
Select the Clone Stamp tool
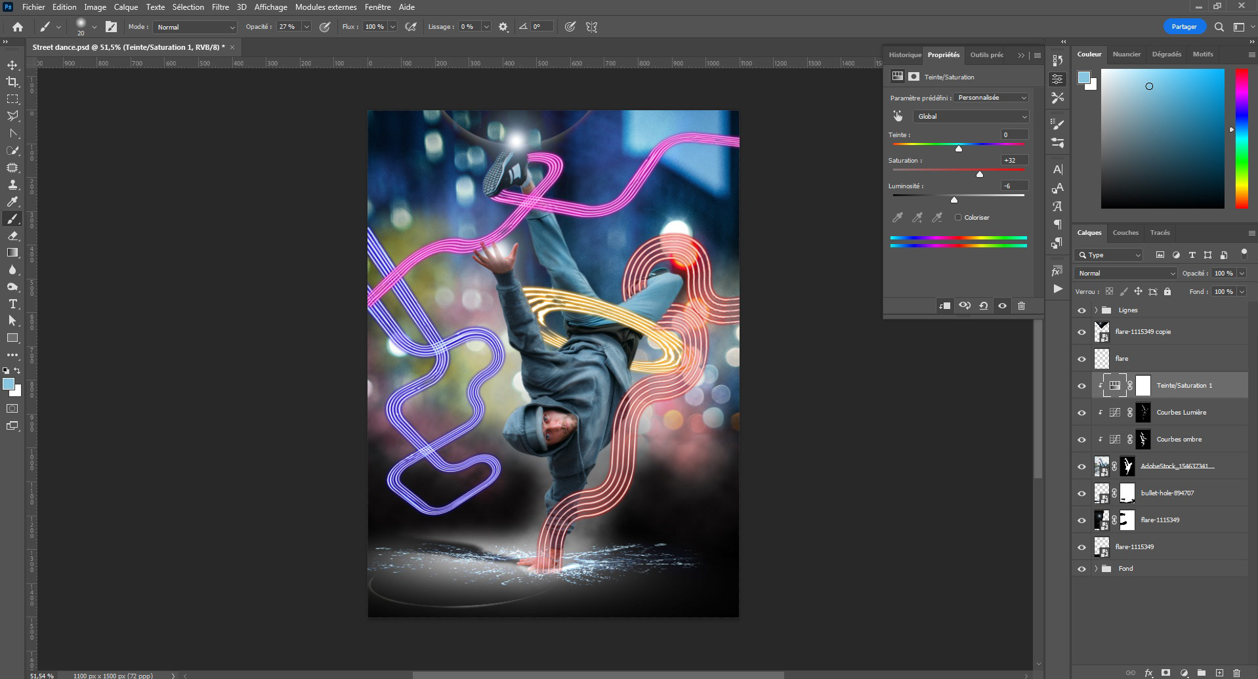(12, 184)
